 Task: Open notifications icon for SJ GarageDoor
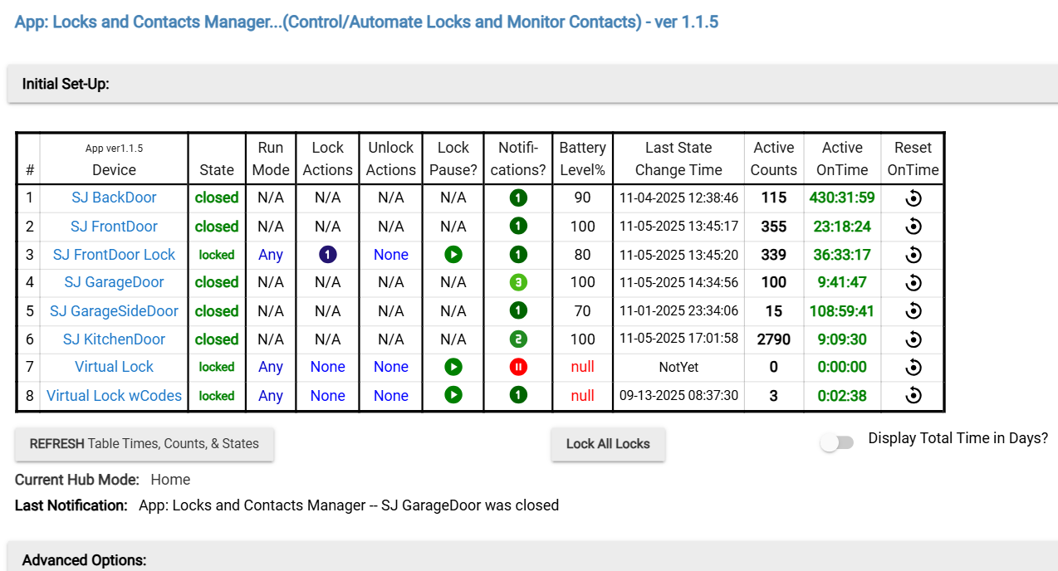point(518,282)
